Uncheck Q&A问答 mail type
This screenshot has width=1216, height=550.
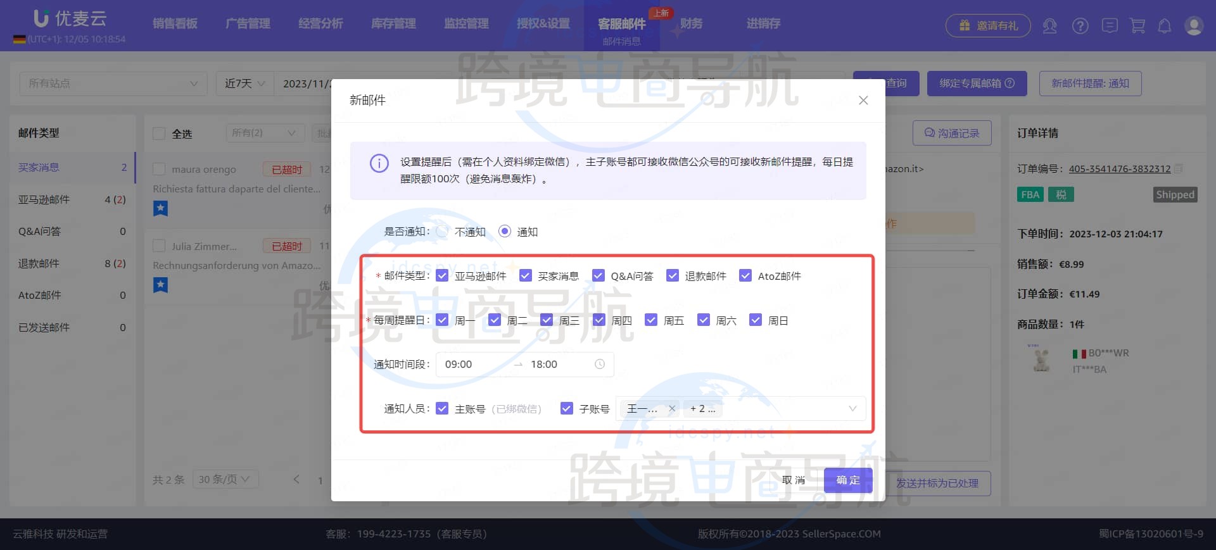point(598,275)
